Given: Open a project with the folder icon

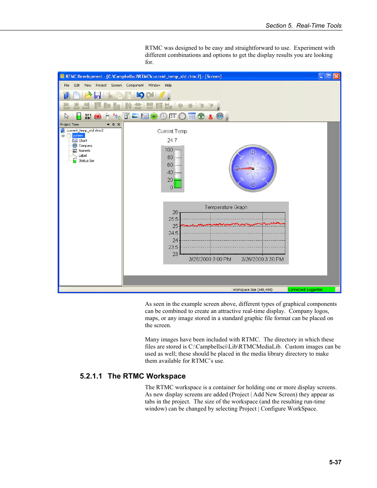Looking at the screenshot, I should click(x=88, y=95).
